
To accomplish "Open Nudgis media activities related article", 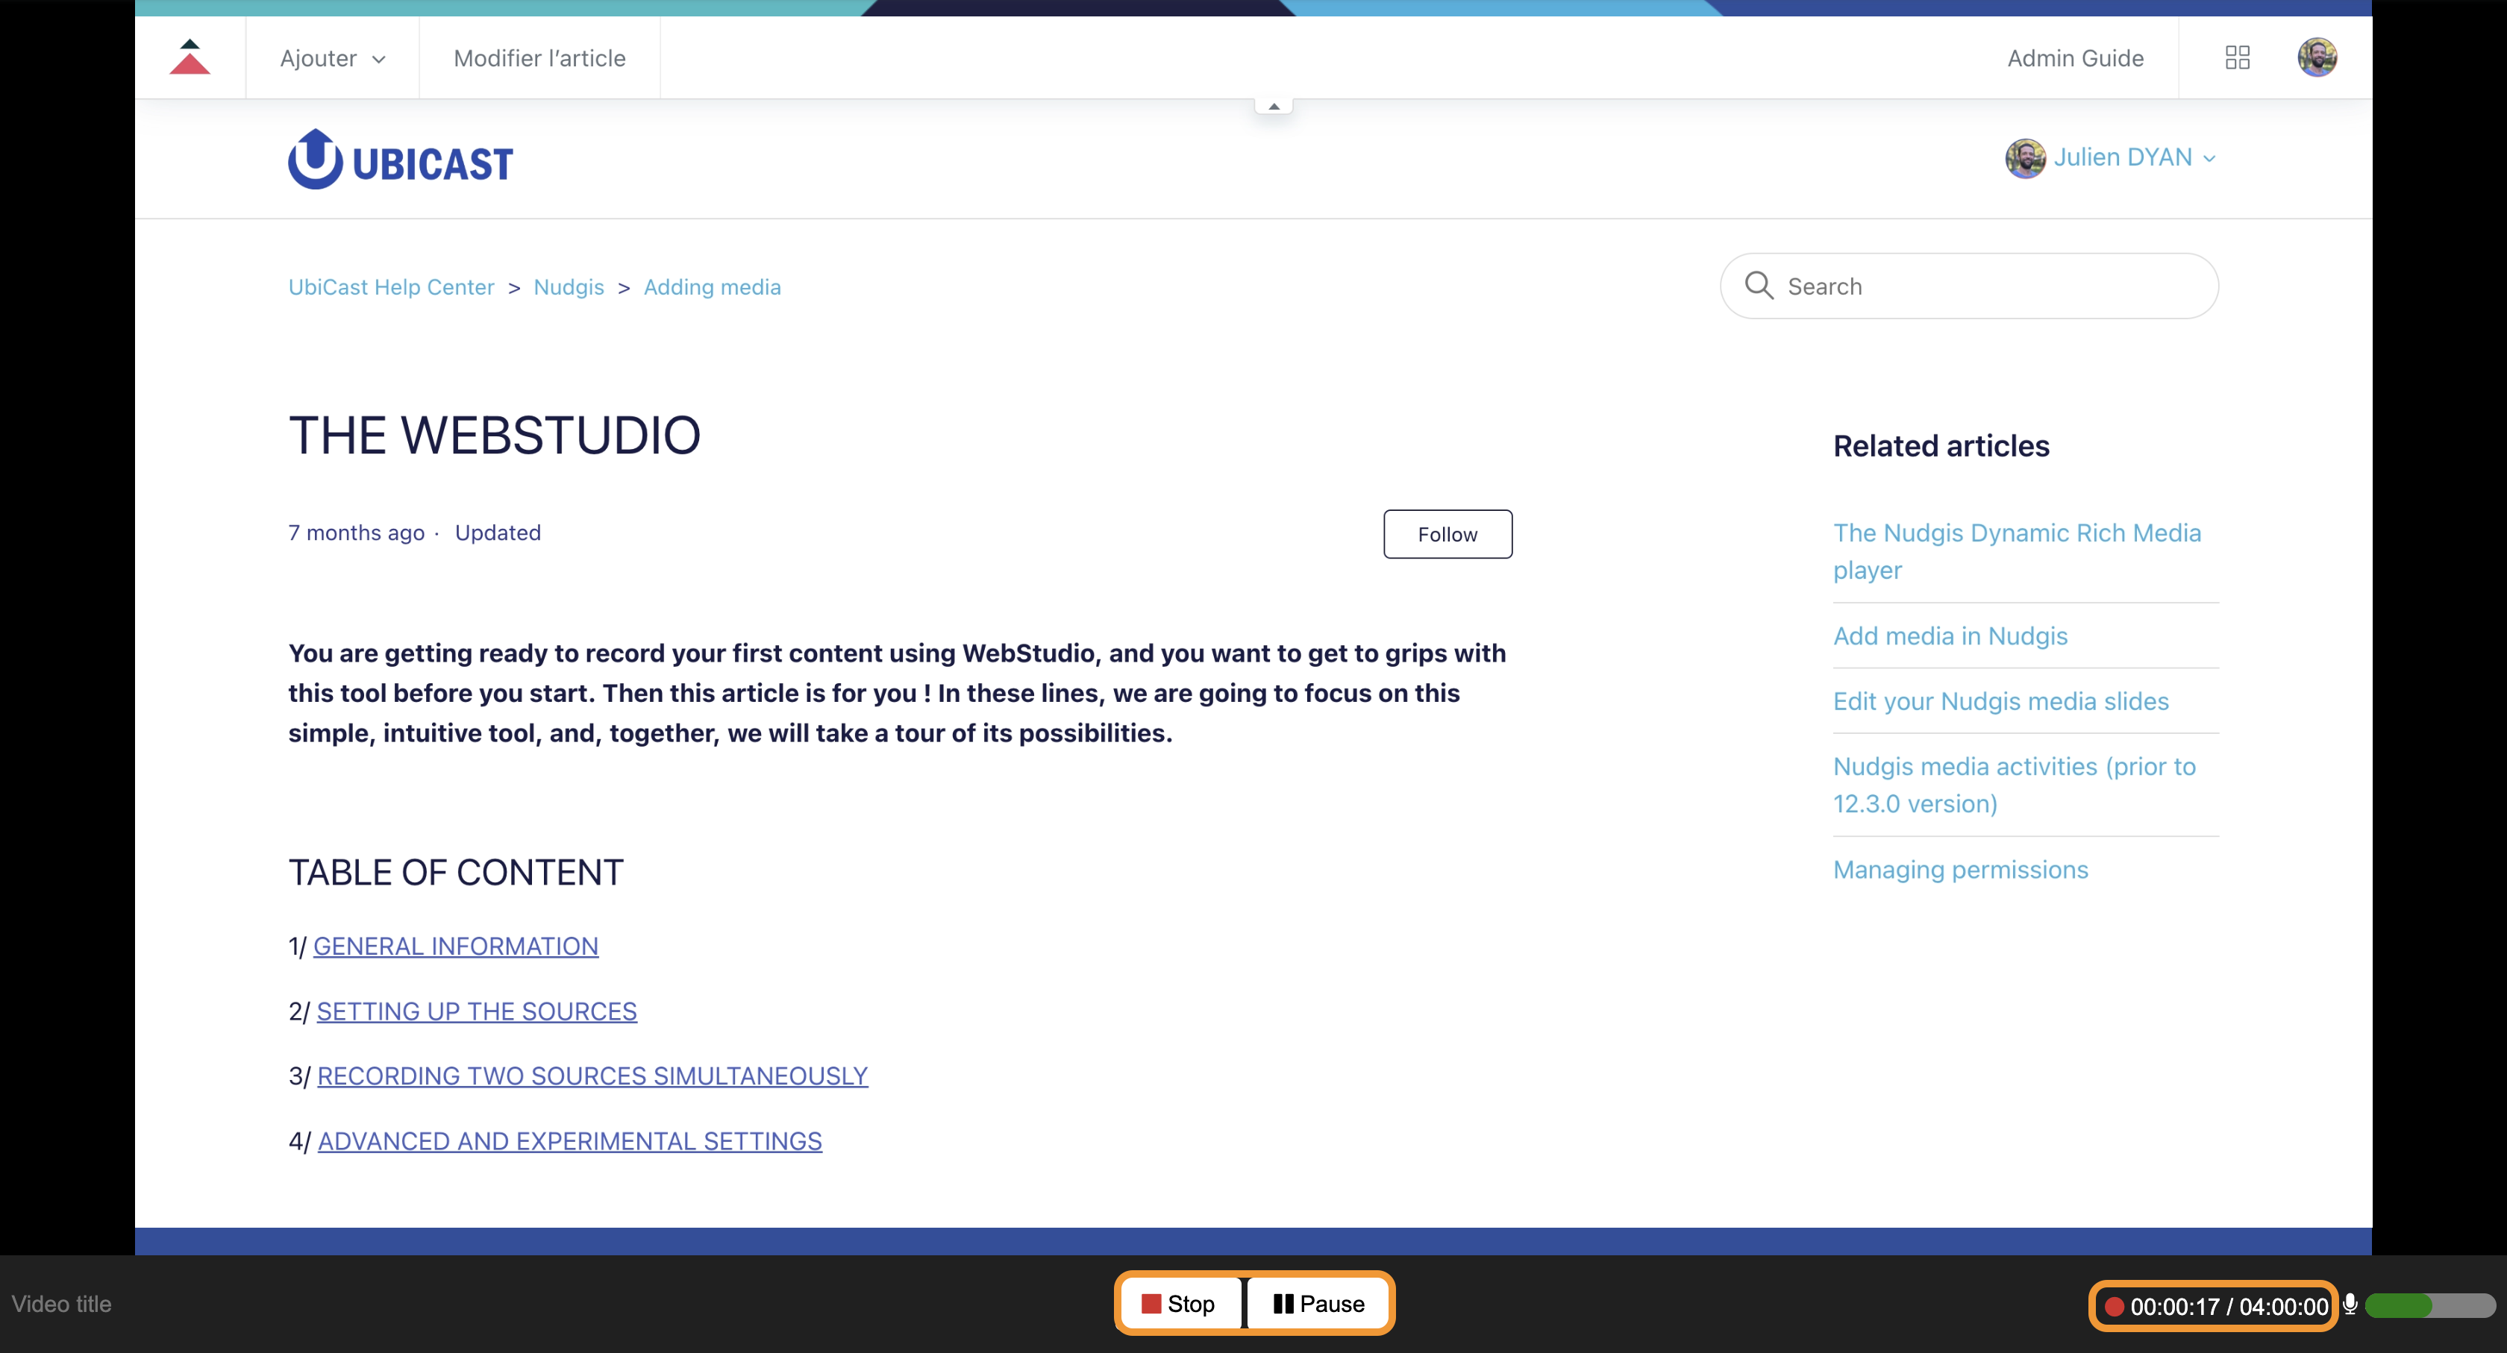I will point(2015,785).
